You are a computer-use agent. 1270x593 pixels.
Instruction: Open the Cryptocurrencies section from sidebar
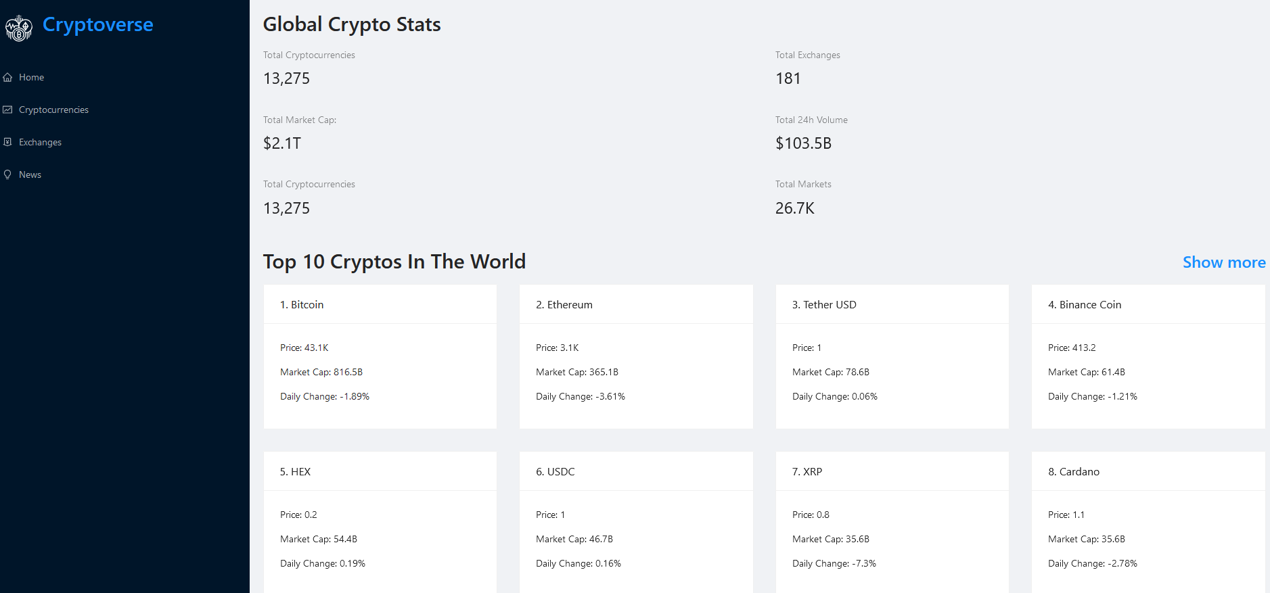[53, 110]
